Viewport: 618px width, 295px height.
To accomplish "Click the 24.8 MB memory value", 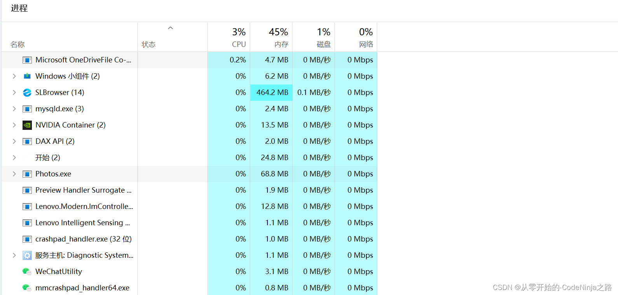I will [274, 158].
